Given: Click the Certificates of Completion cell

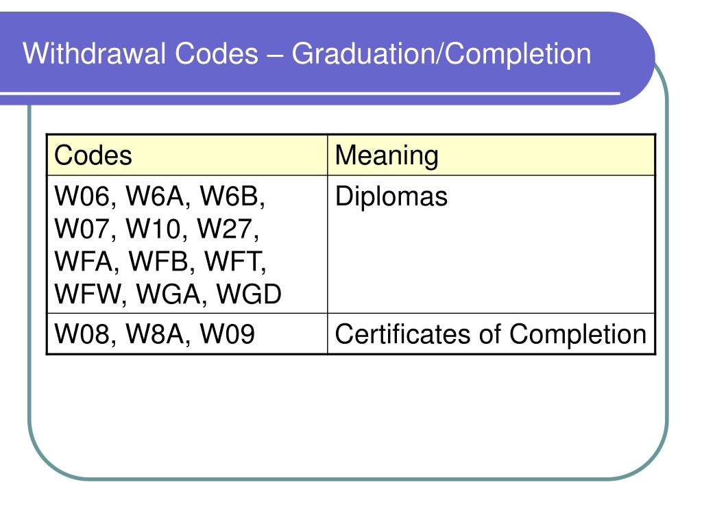Looking at the screenshot, I should (491, 334).
